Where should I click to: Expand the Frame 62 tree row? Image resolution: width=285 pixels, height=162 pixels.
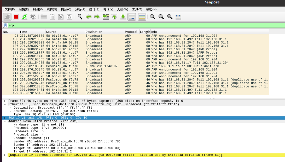click(x=5, y=101)
